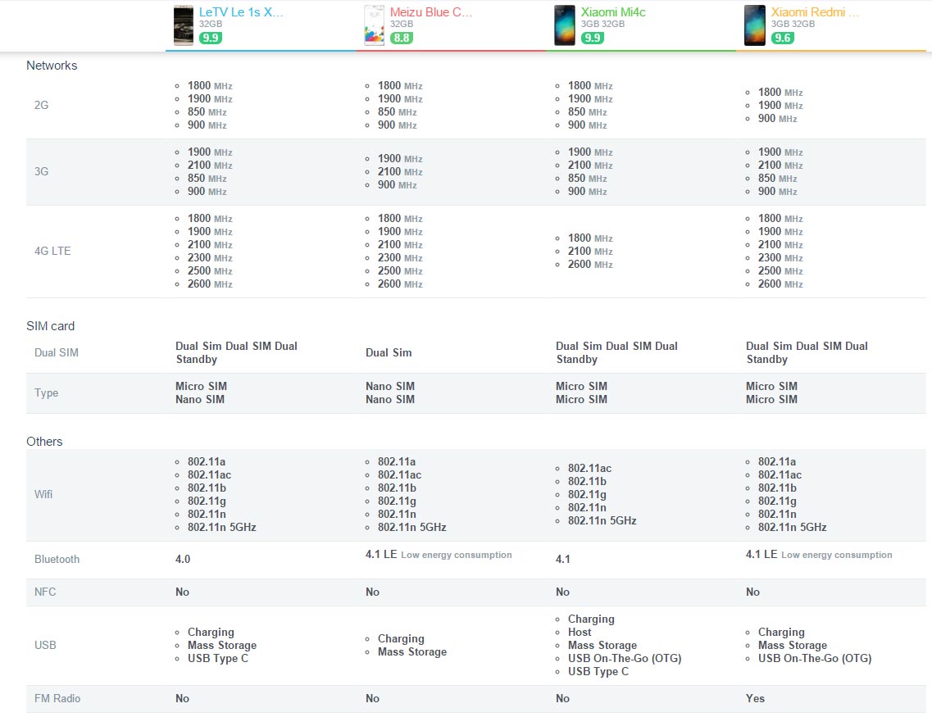Select "2100 MHz" in Meizu's 3G list
The width and height of the screenshot is (932, 717).
pos(400,172)
